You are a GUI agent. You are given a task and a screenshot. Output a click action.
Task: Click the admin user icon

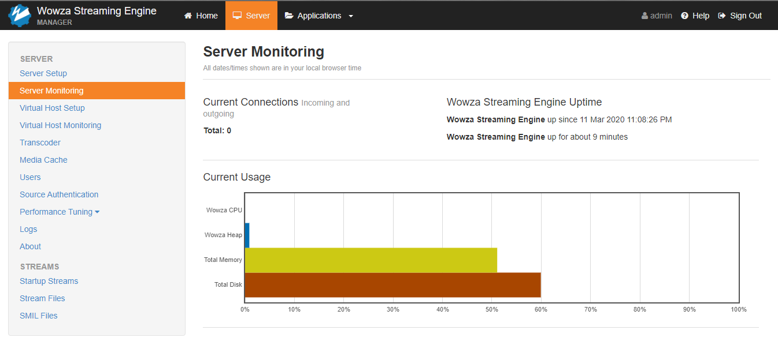pyautogui.click(x=644, y=16)
